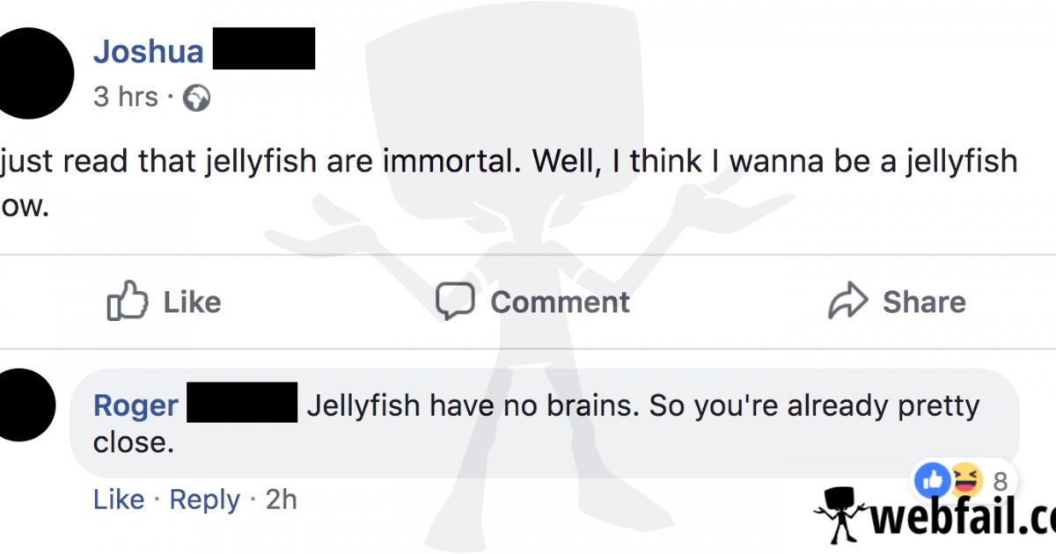Open Roger's profile picture
1056x554 pixels.
pos(29,405)
